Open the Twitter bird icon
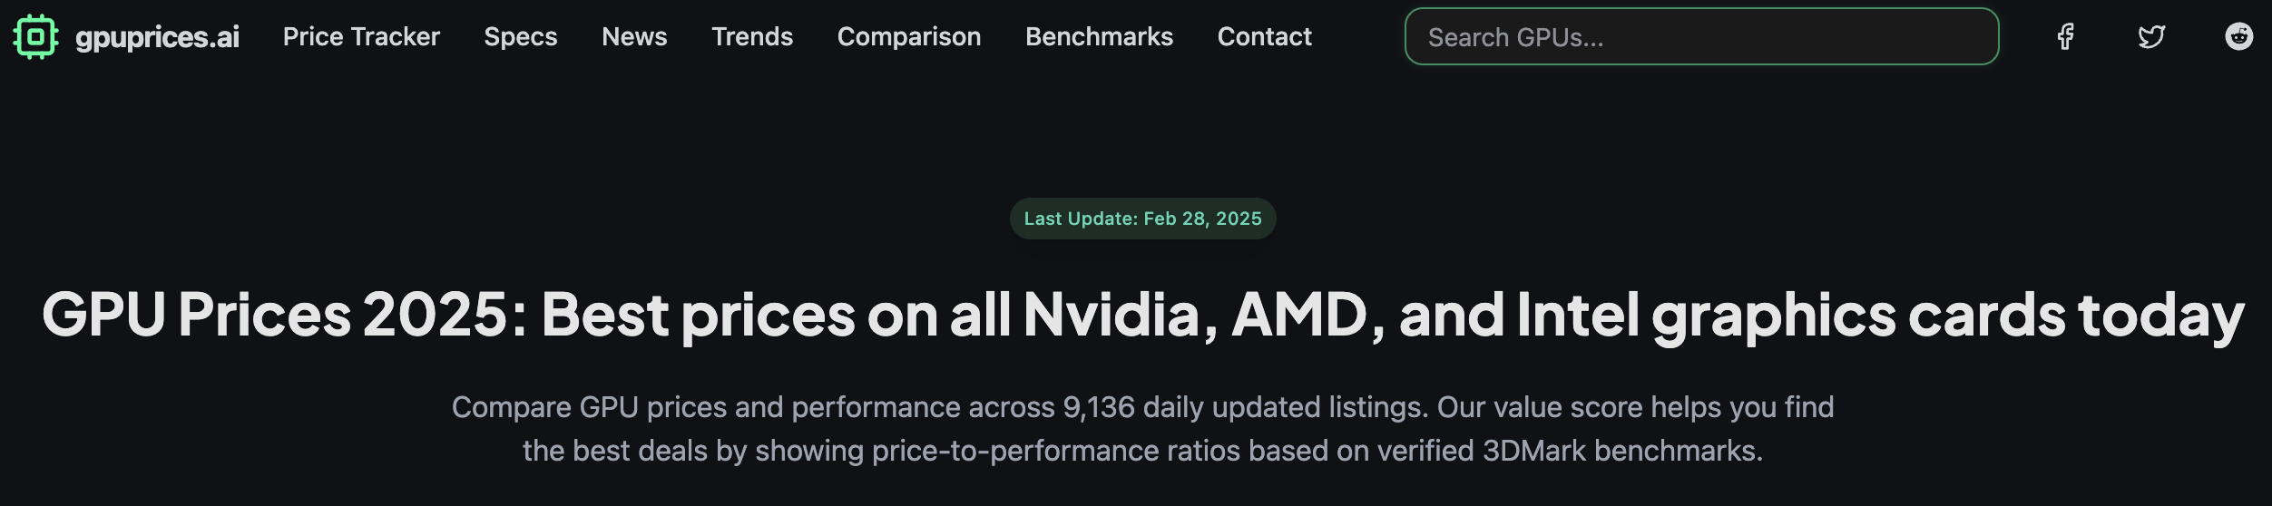 tap(2151, 37)
